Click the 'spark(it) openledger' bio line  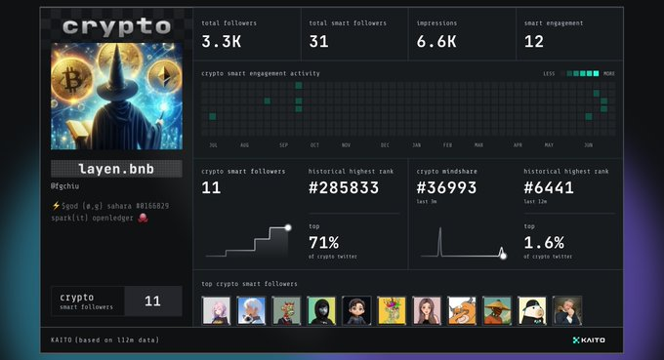click(x=93, y=219)
